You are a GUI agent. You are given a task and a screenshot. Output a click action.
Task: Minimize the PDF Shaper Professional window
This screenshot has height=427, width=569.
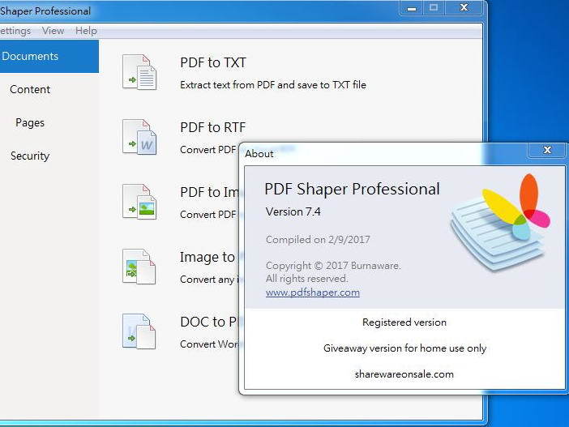point(412,8)
